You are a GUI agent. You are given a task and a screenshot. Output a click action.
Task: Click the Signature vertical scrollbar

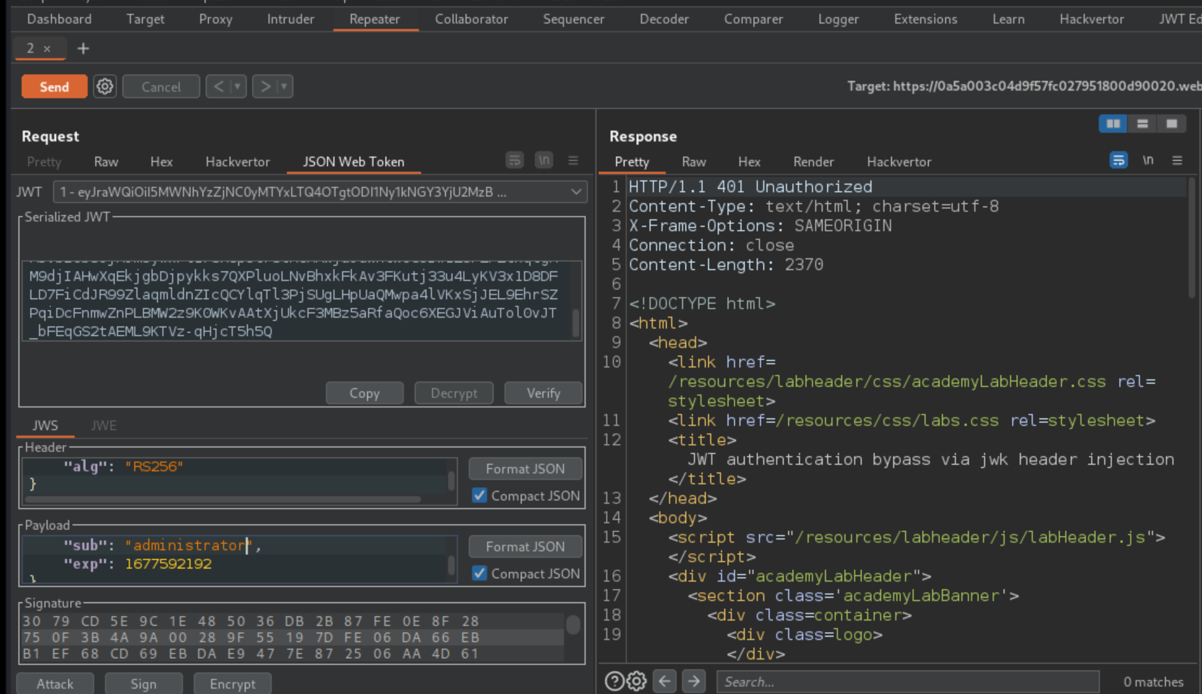point(573,625)
